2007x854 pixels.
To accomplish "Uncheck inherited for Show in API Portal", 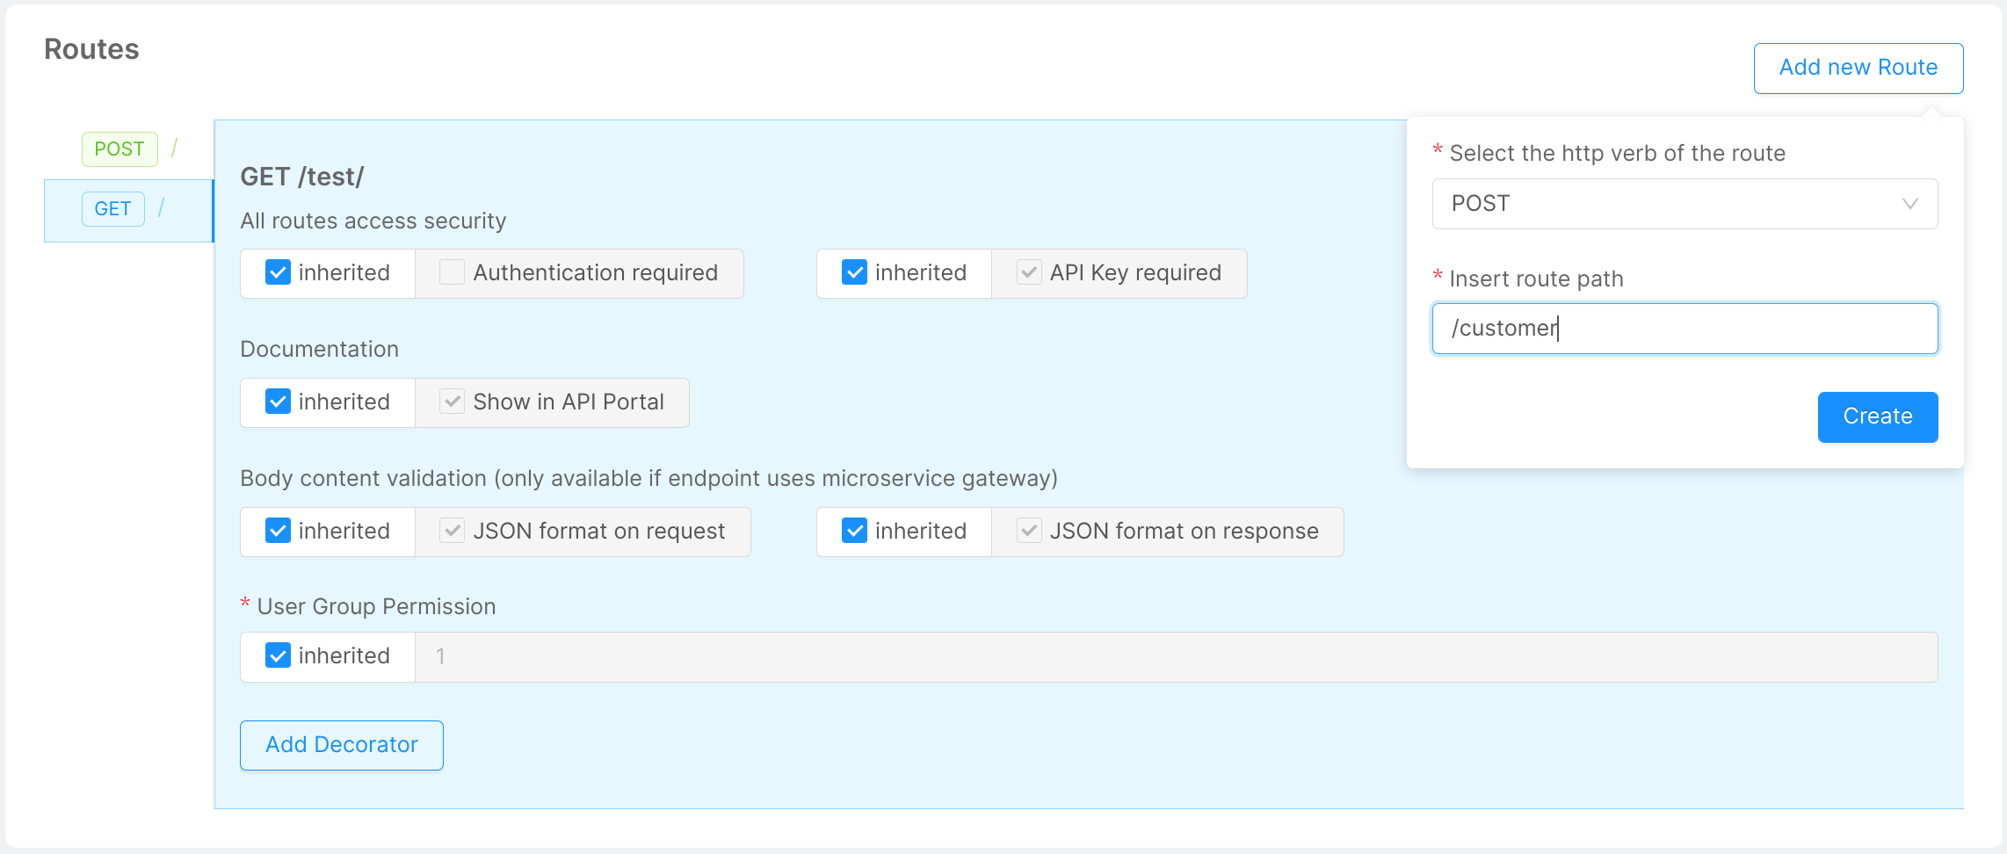I will click(278, 402).
